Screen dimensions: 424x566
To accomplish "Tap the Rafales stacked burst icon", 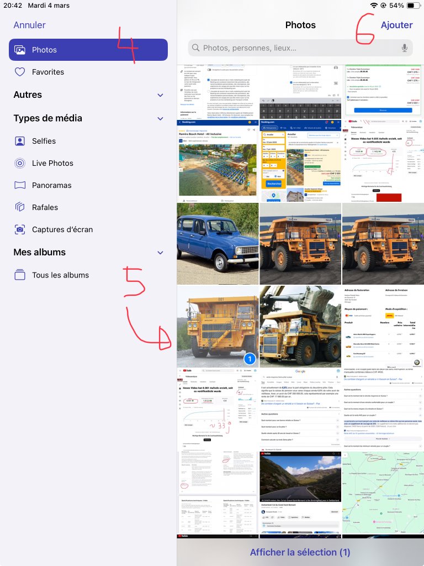I will pyautogui.click(x=20, y=207).
